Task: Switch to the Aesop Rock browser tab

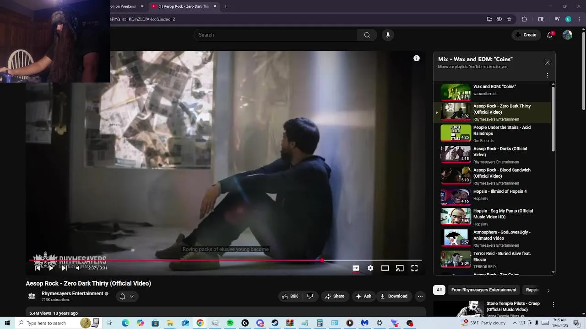Action: (x=183, y=6)
